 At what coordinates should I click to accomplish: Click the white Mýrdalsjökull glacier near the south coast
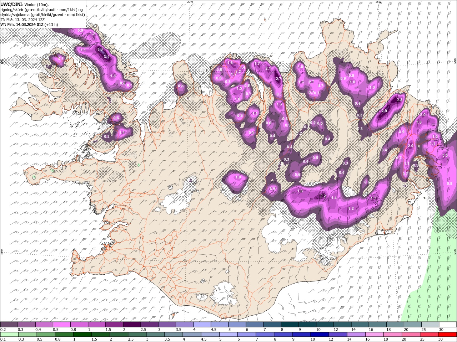coord(224,294)
